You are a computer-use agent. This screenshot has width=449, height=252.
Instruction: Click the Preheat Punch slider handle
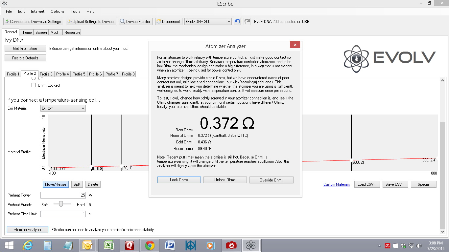pyautogui.click(x=61, y=204)
